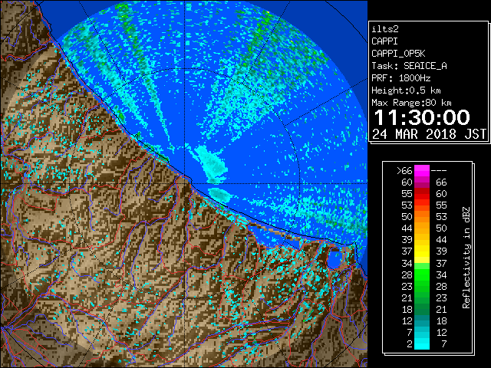This screenshot has width=491, height=368.
Task: Click the bright green 28–34 dBZ swatch
Action: [x=422, y=274]
